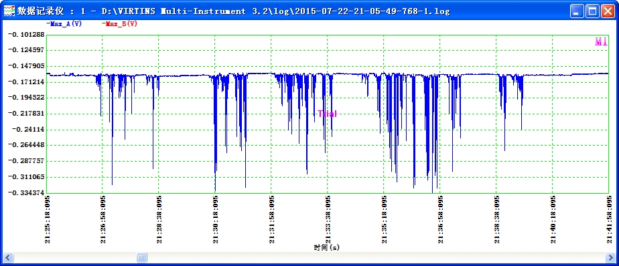Viewport: 619px width, 266px height.
Task: Click y-axis value -0.171214
Action: 25,82
